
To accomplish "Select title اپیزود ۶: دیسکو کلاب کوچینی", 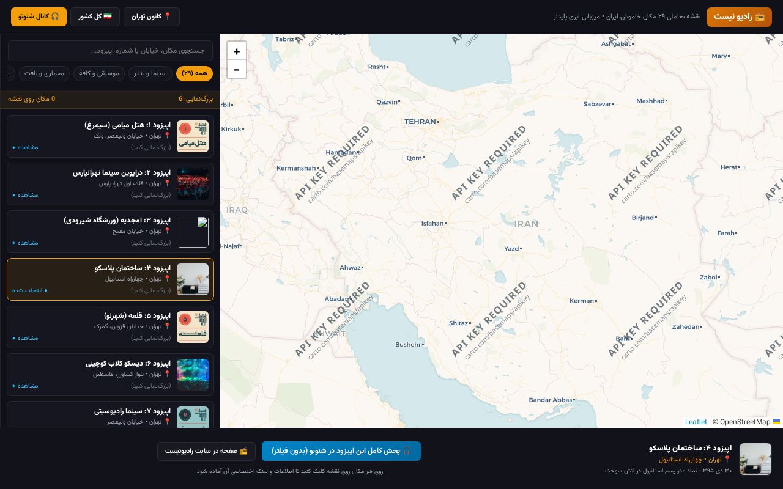I will (128, 363).
